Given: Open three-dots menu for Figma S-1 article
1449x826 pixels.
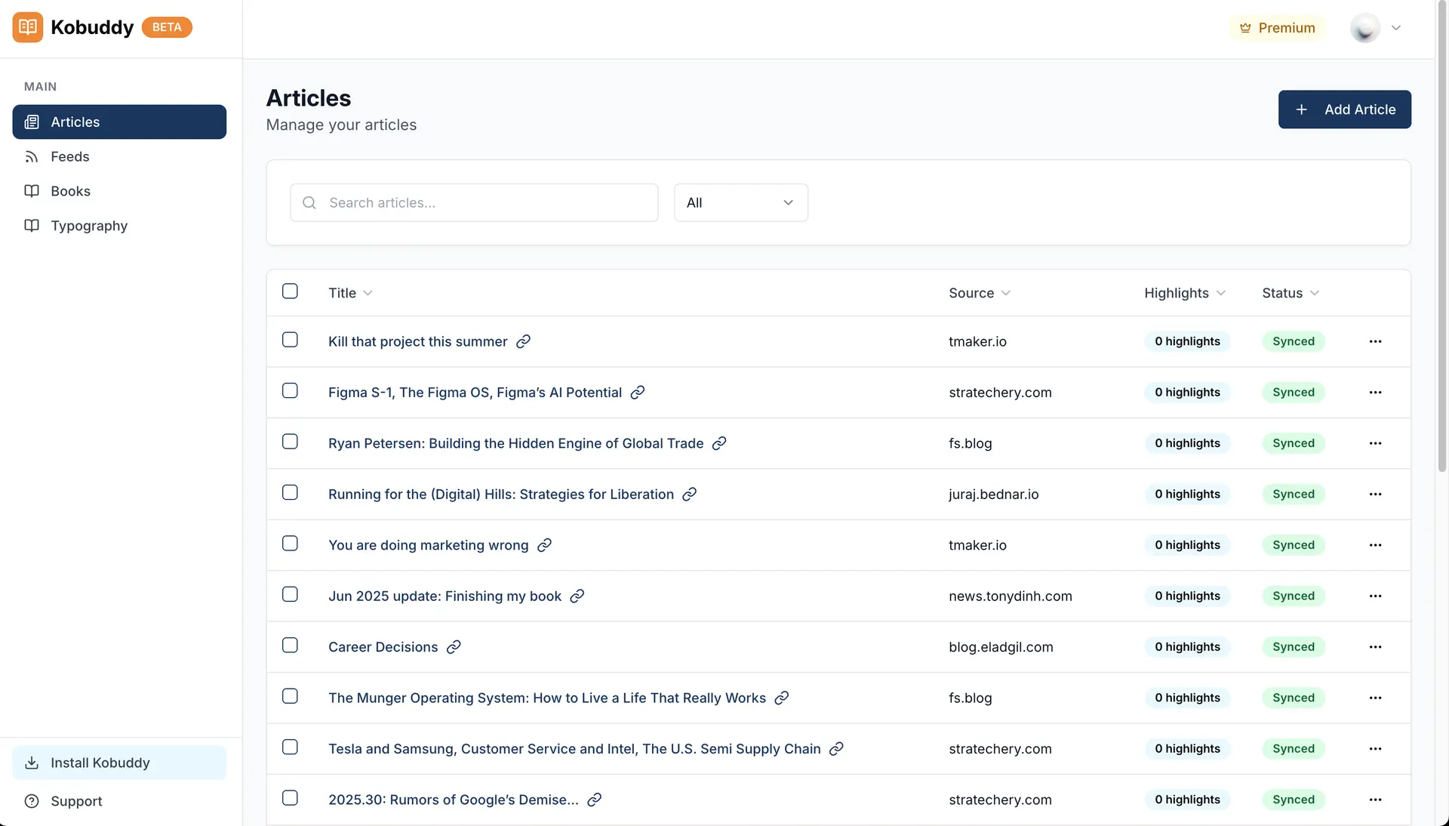Looking at the screenshot, I should 1375,393.
